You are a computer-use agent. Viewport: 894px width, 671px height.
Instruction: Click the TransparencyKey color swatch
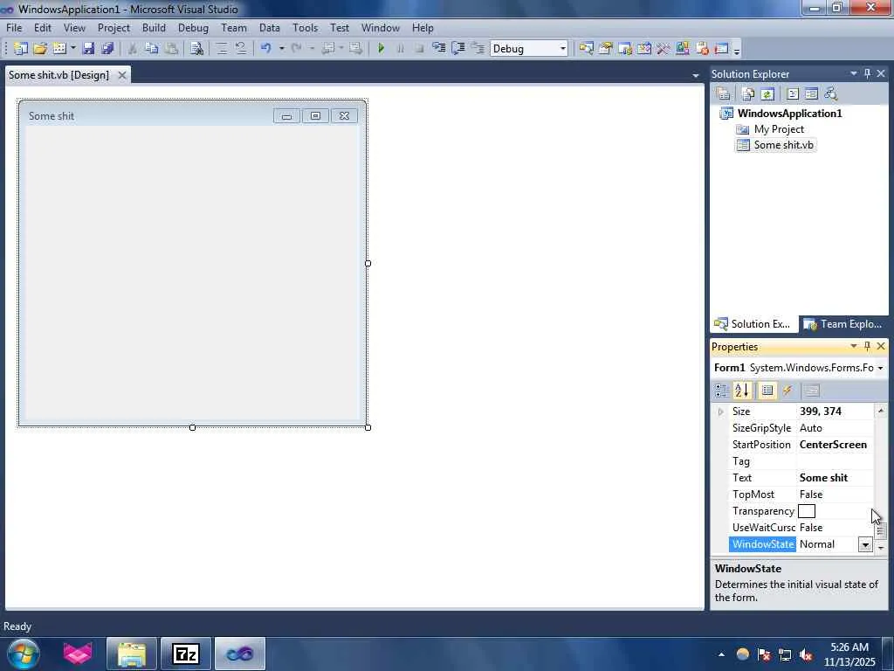807,511
